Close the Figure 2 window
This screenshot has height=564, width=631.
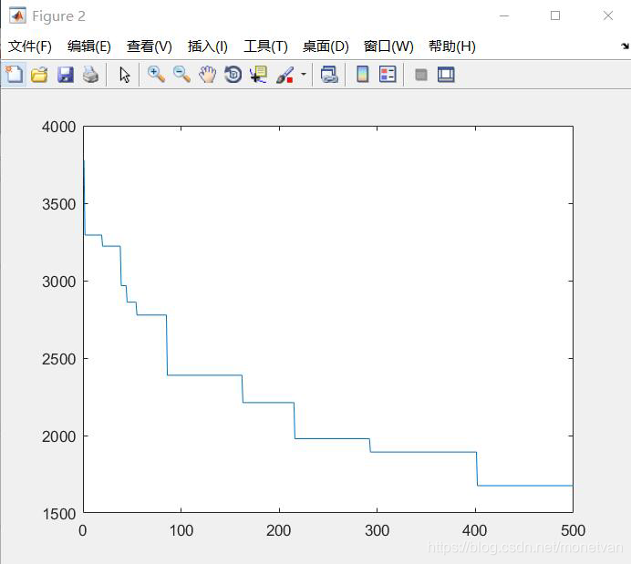tap(608, 15)
